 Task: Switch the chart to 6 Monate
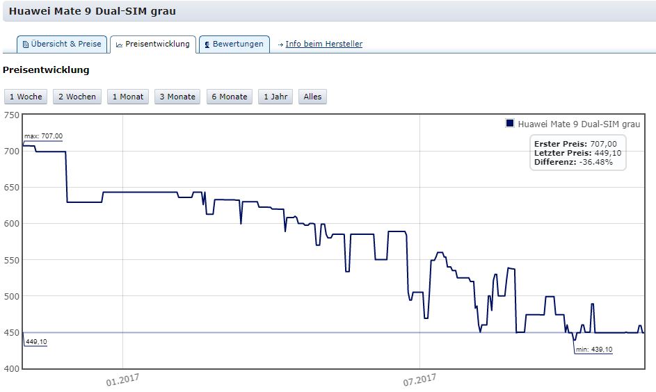pos(230,97)
